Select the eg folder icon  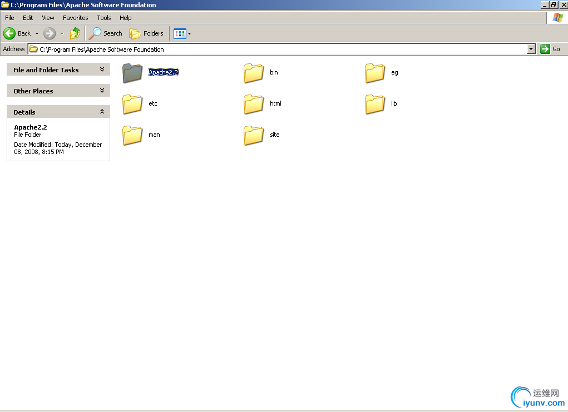(375, 73)
